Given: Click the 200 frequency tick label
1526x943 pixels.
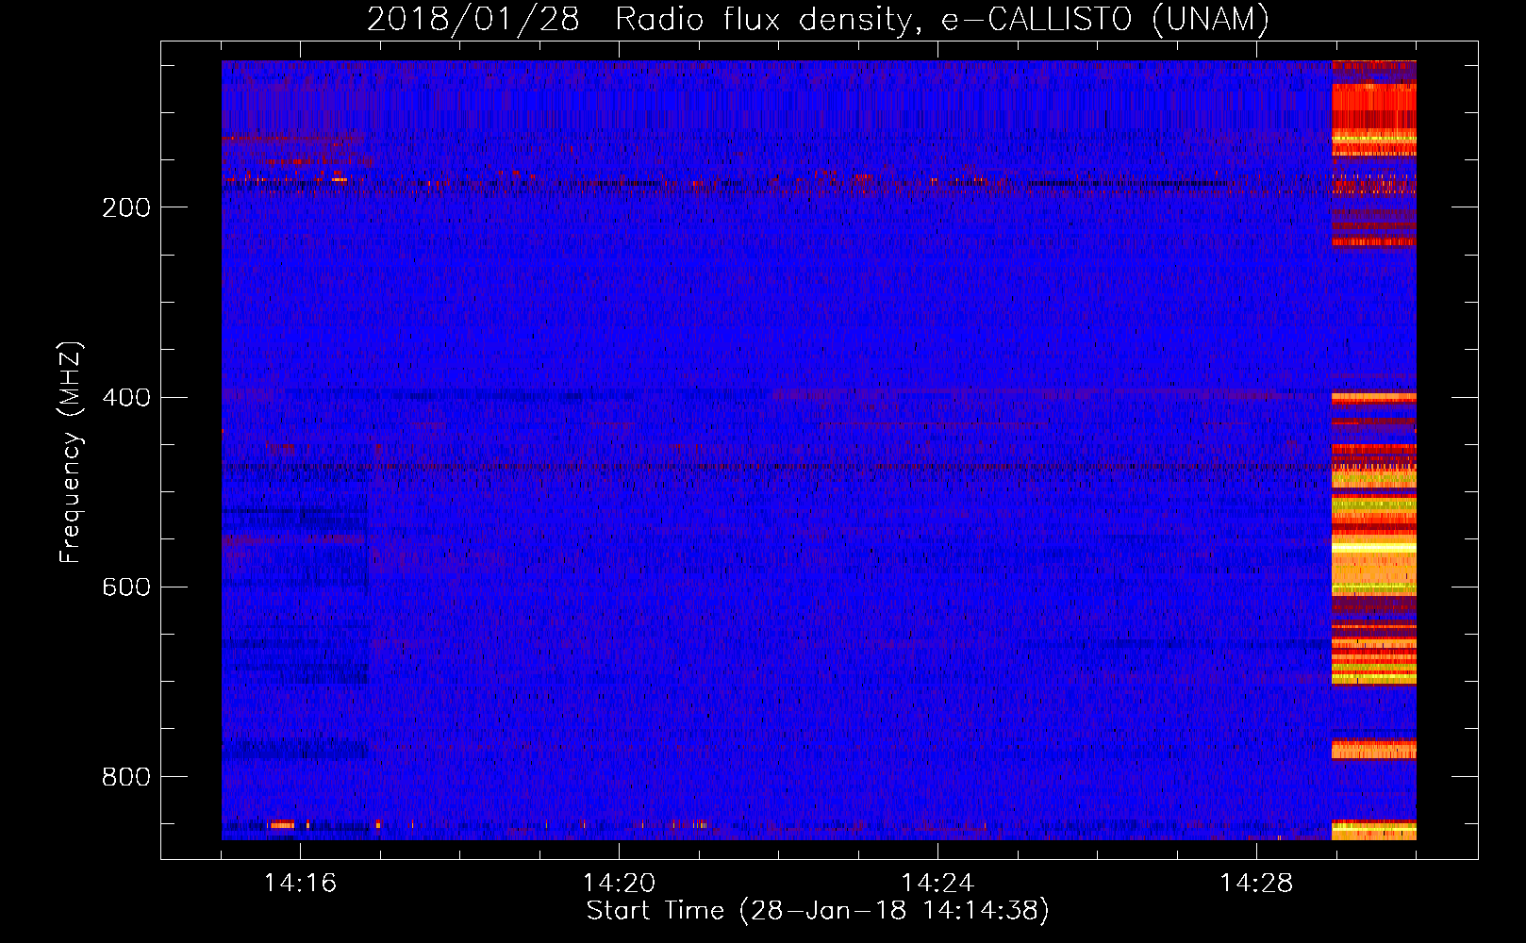Looking at the screenshot, I should [x=126, y=207].
